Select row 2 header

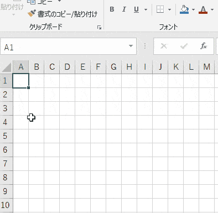[6, 95]
